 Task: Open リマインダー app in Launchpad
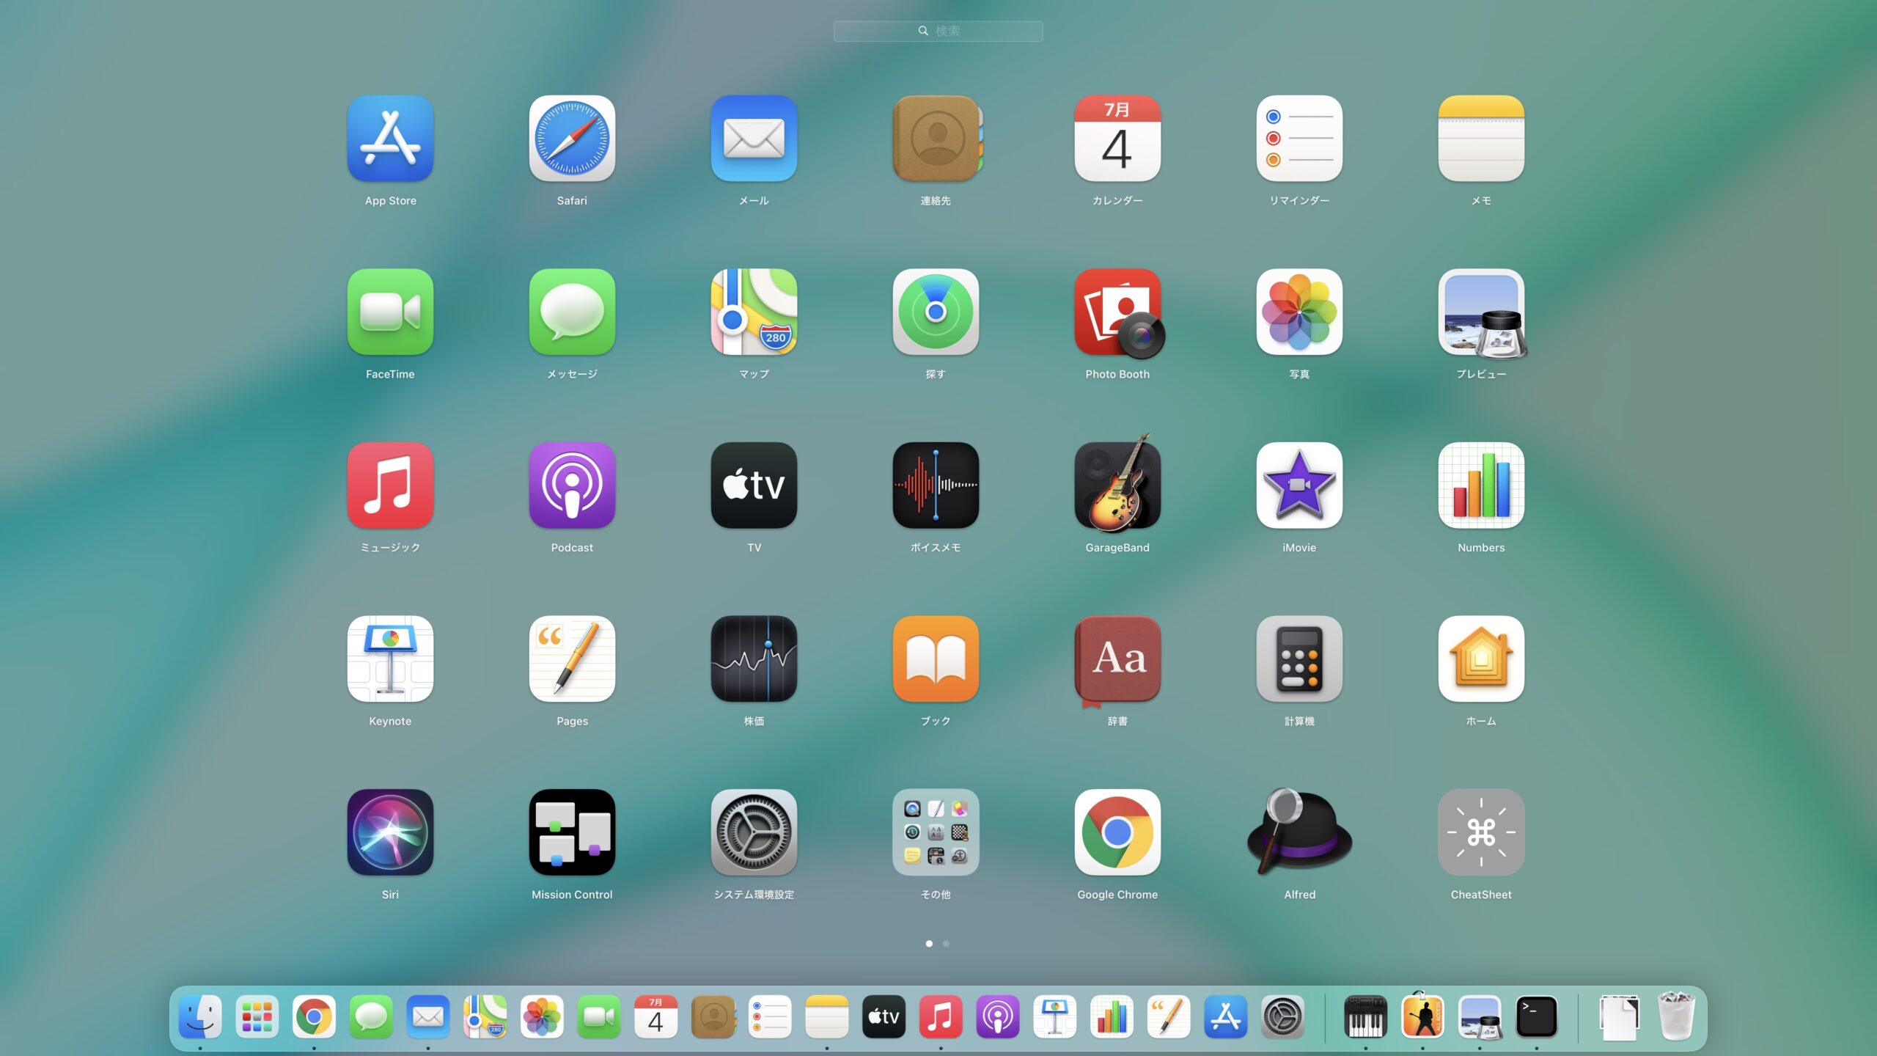coord(1299,139)
